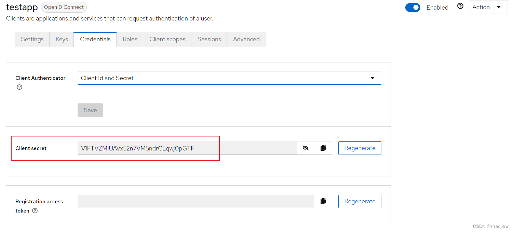
Task: Show help for Client Authenticator
Action: (x=19, y=87)
